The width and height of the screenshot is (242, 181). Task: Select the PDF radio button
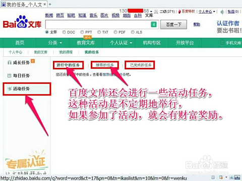point(115,32)
